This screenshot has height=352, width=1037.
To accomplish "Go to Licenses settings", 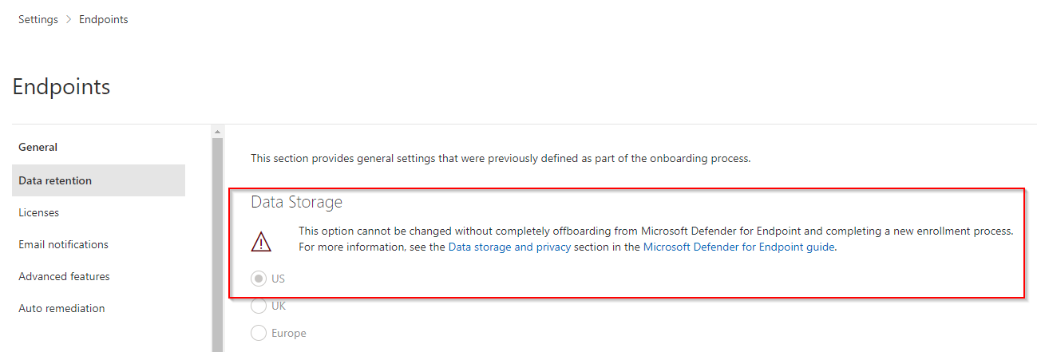I will 39,212.
